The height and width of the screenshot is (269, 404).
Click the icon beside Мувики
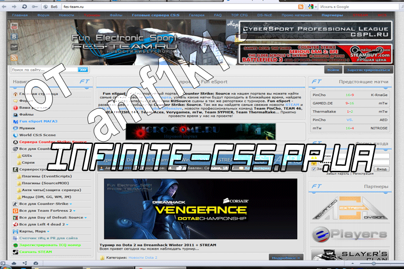pos(15,128)
